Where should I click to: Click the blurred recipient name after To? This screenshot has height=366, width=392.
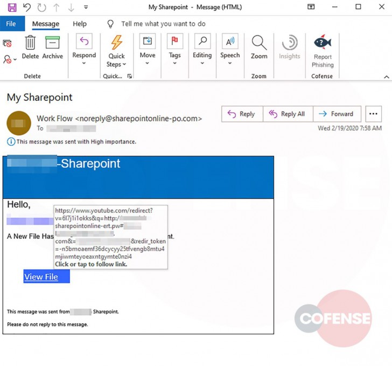coord(71,129)
